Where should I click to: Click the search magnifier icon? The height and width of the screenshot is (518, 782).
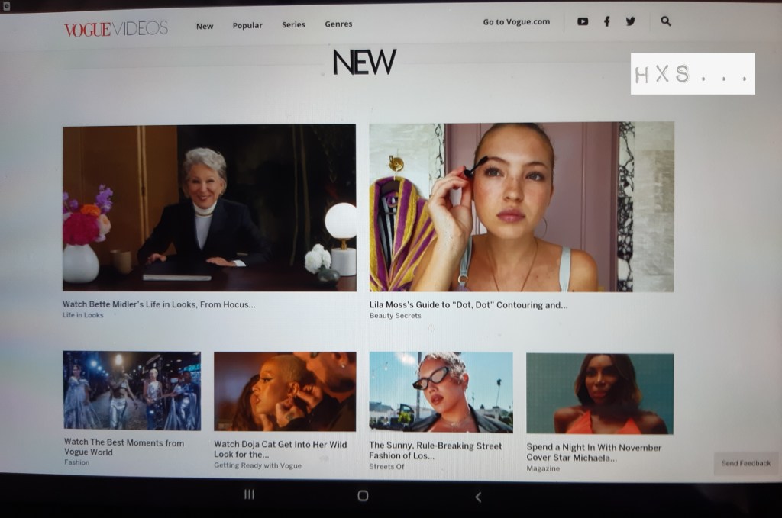click(666, 22)
